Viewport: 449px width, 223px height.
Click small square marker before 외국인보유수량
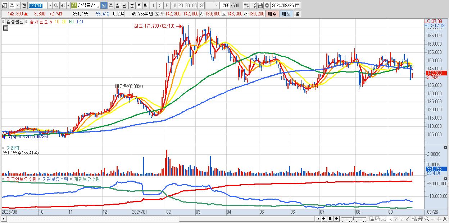[x=3, y=179]
